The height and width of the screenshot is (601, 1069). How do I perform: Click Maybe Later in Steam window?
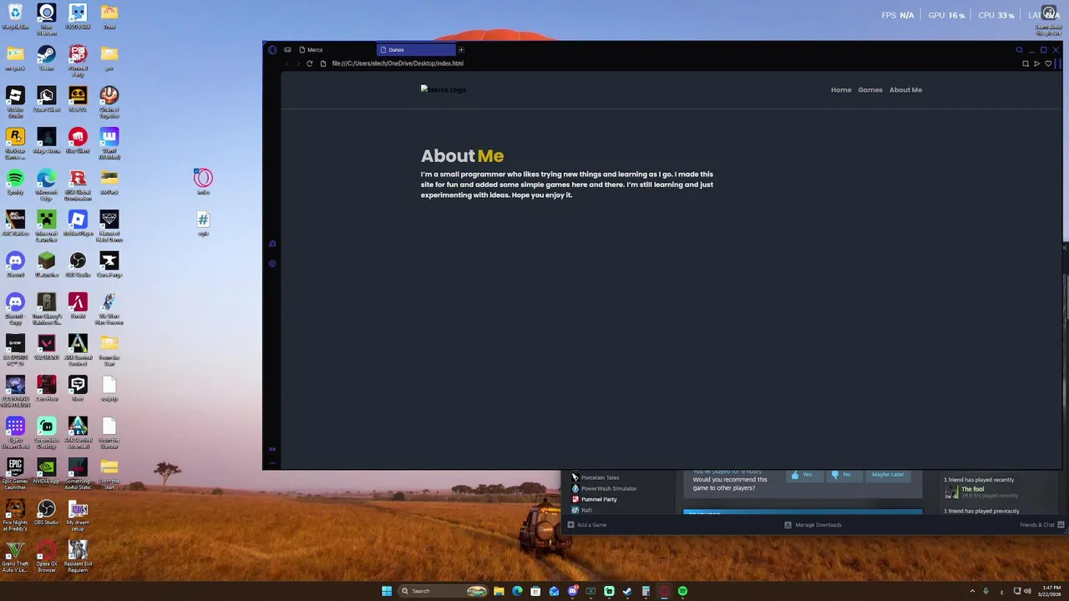(x=888, y=475)
